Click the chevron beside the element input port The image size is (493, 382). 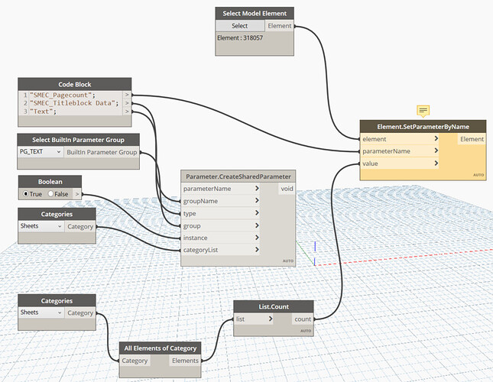(x=436, y=138)
